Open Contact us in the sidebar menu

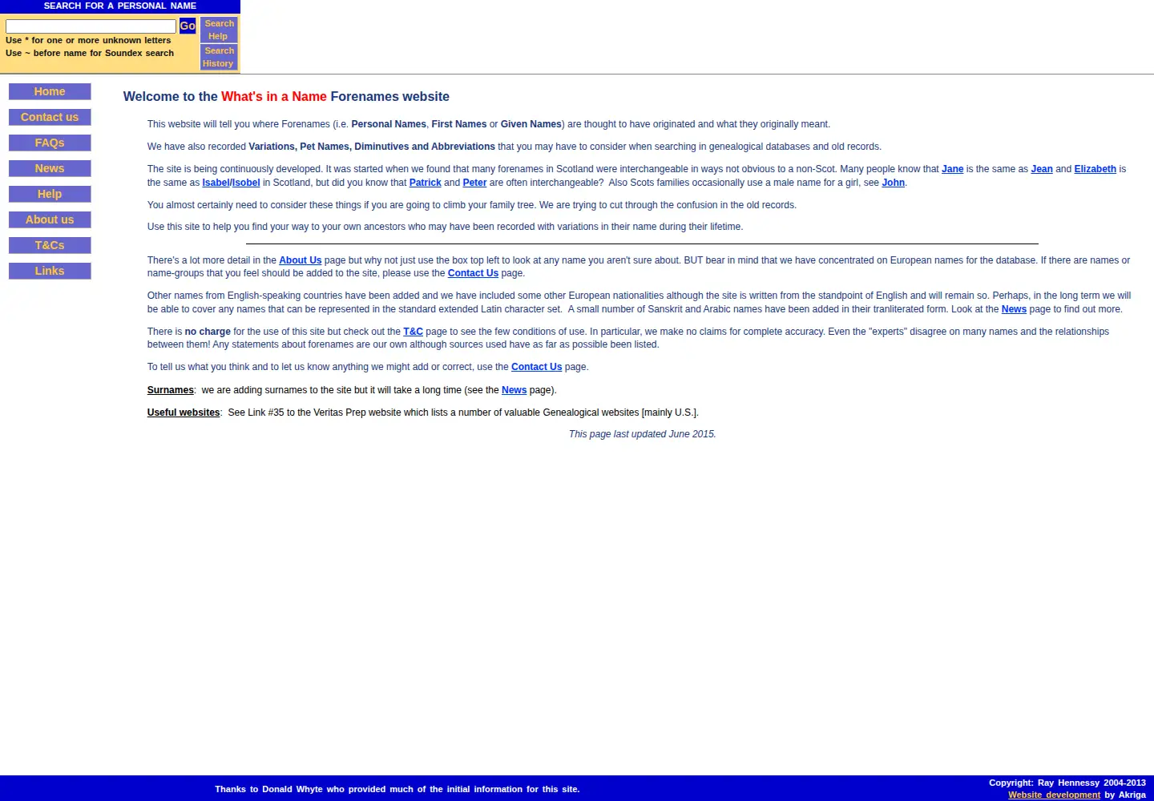50,117
